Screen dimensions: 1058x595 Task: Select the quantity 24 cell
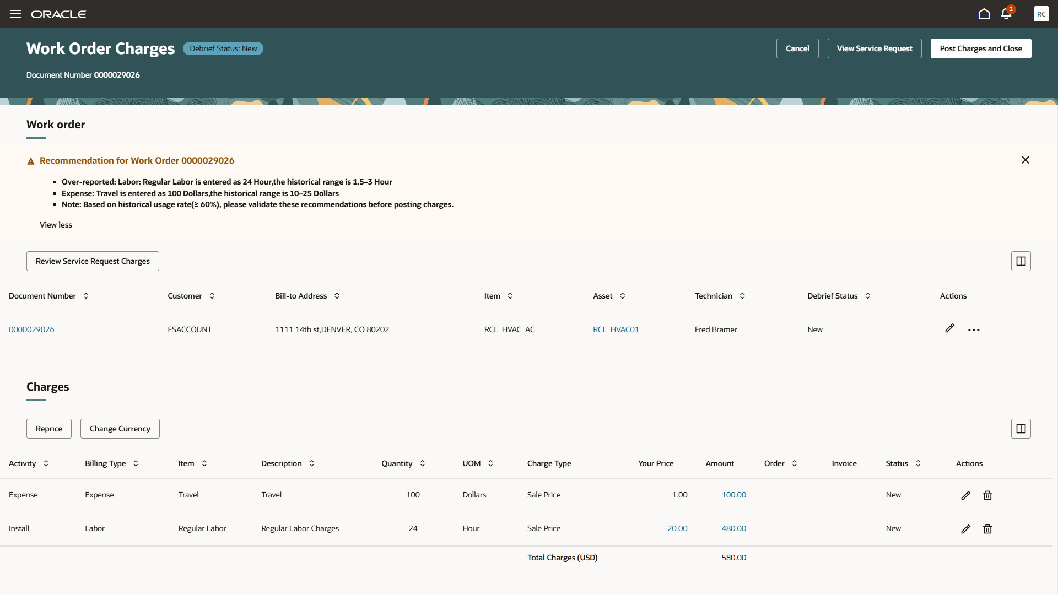coord(413,528)
